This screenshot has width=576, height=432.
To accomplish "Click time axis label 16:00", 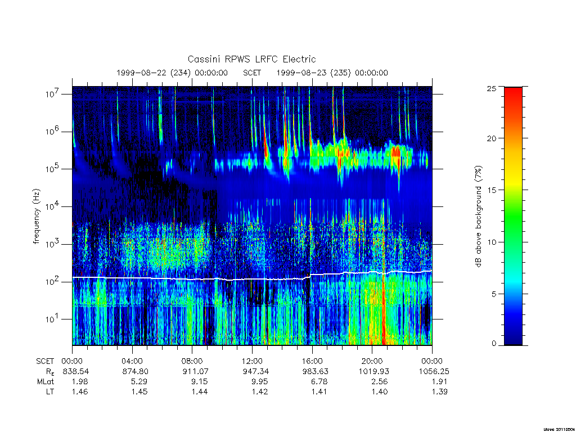I will click(312, 361).
